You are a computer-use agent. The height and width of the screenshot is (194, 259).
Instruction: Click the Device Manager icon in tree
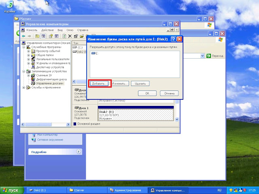(x=33, y=67)
